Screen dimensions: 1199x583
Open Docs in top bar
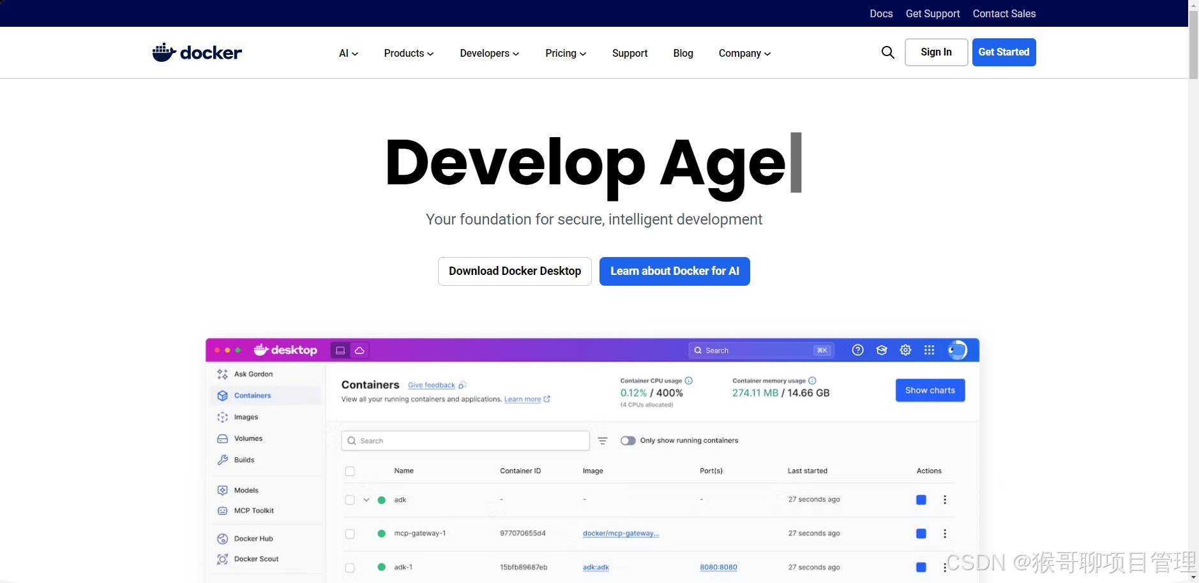pos(881,13)
